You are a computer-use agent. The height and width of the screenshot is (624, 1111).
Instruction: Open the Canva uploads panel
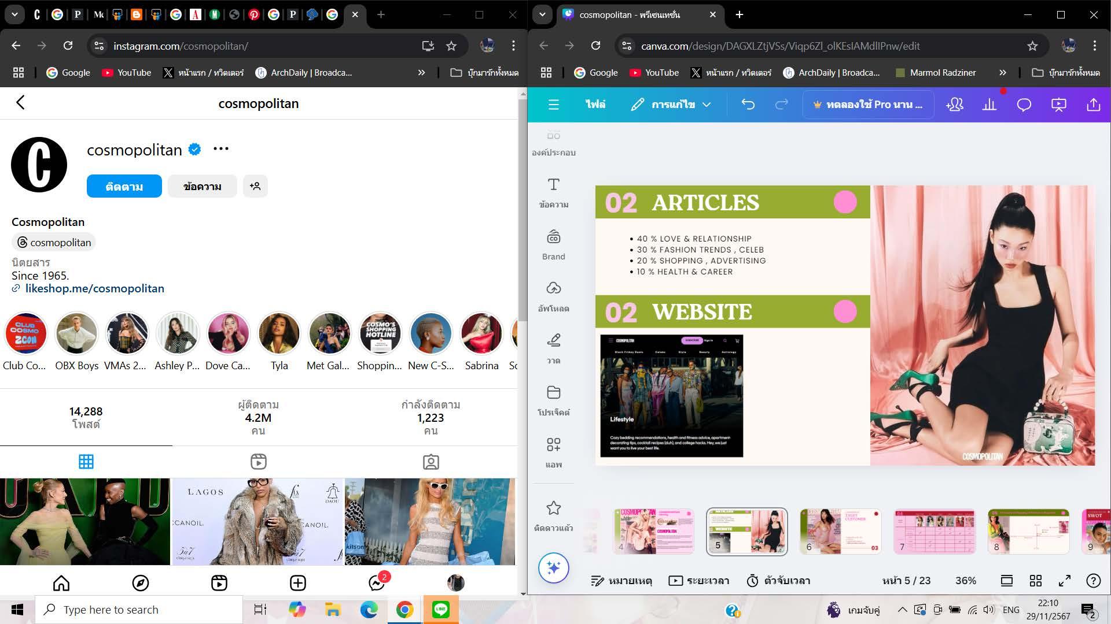(x=553, y=296)
